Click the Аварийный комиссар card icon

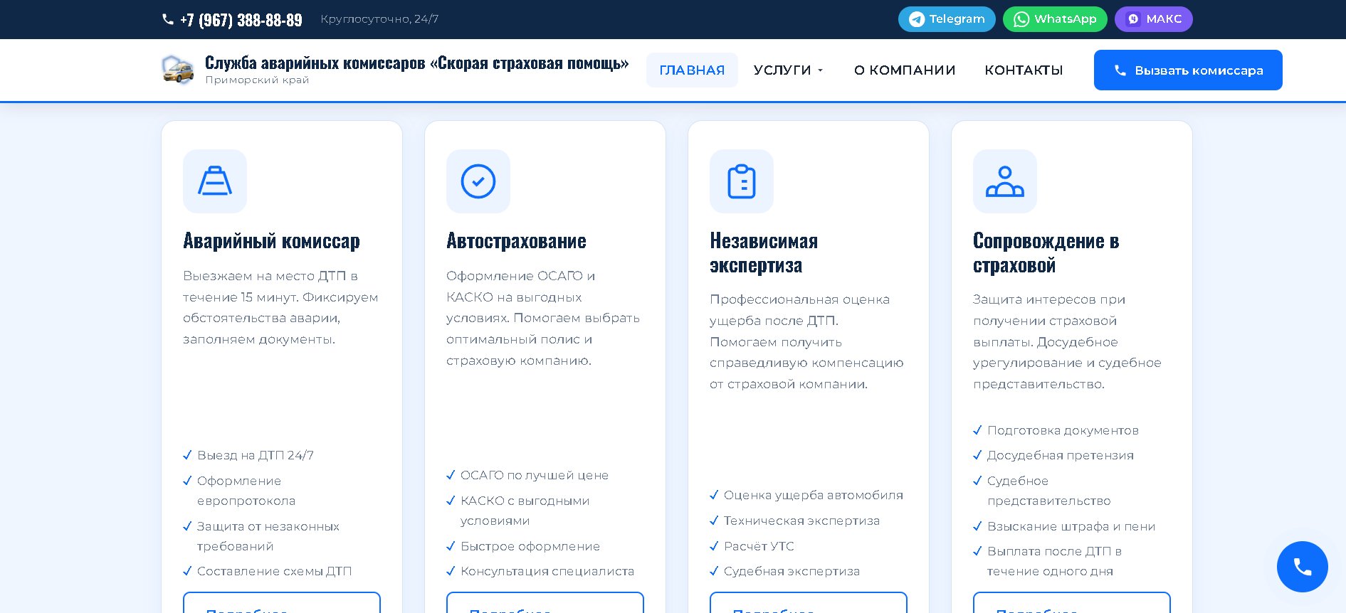pyautogui.click(x=215, y=181)
